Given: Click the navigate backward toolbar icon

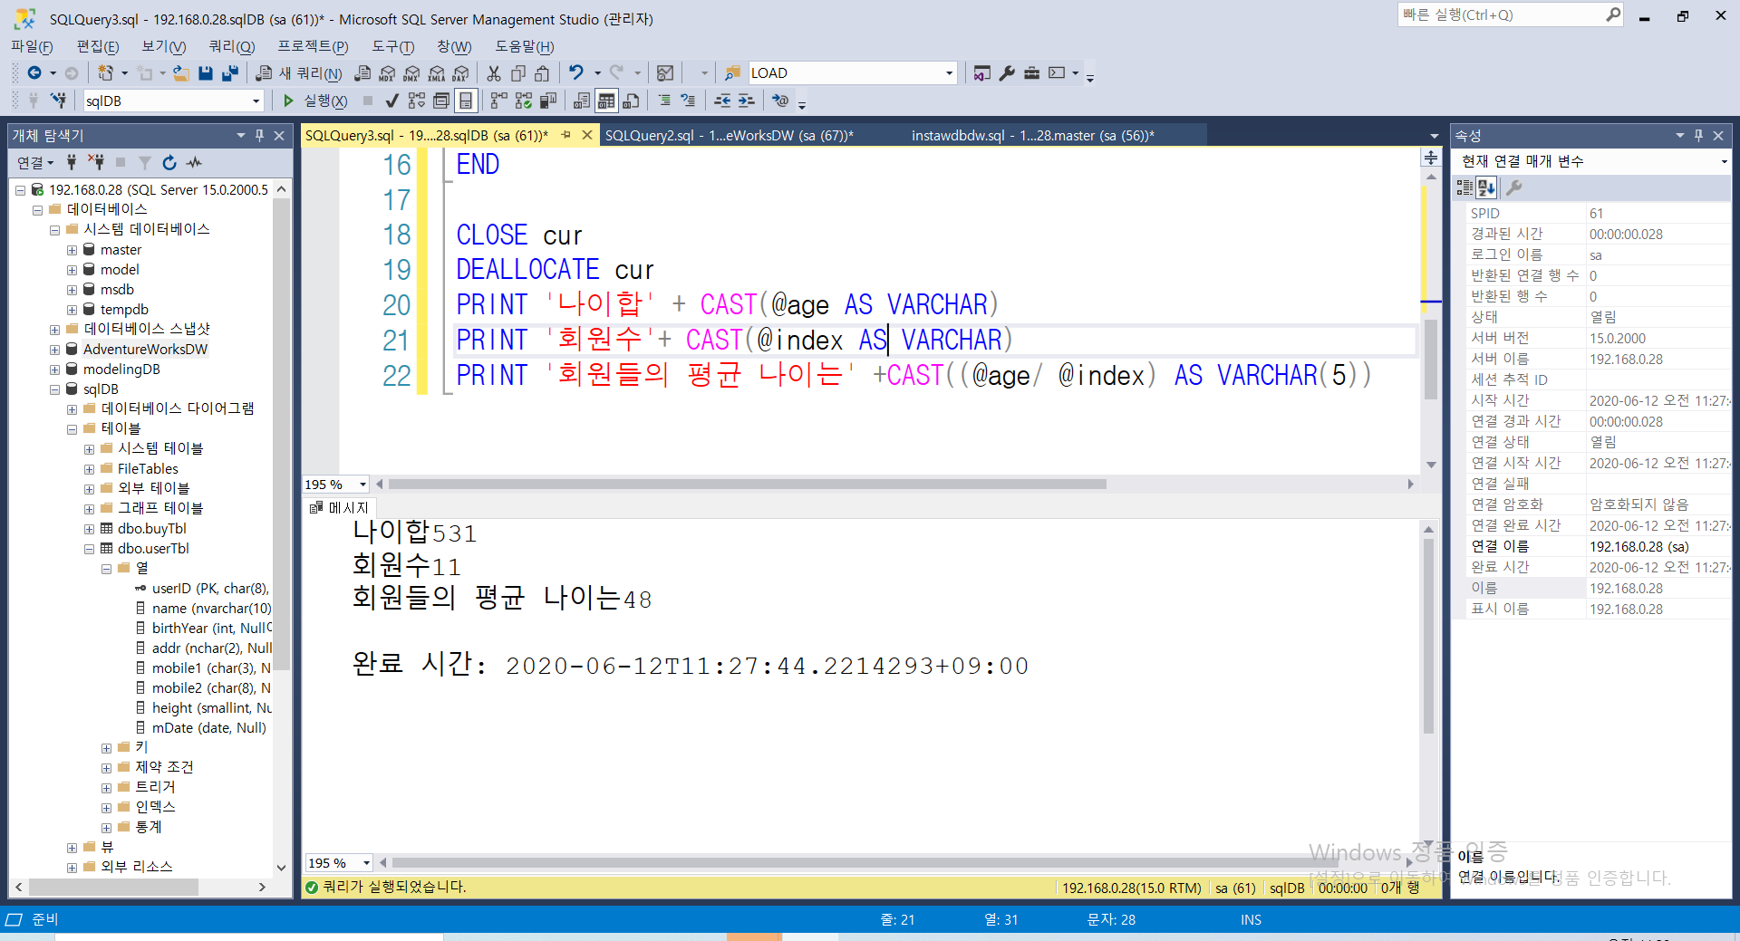Looking at the screenshot, I should point(34,73).
